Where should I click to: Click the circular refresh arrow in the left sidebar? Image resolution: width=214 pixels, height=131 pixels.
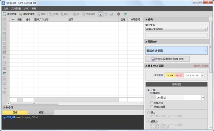coord(4,63)
